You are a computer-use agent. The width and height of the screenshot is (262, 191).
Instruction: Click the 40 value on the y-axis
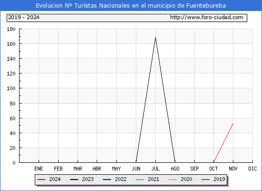click(x=12, y=133)
